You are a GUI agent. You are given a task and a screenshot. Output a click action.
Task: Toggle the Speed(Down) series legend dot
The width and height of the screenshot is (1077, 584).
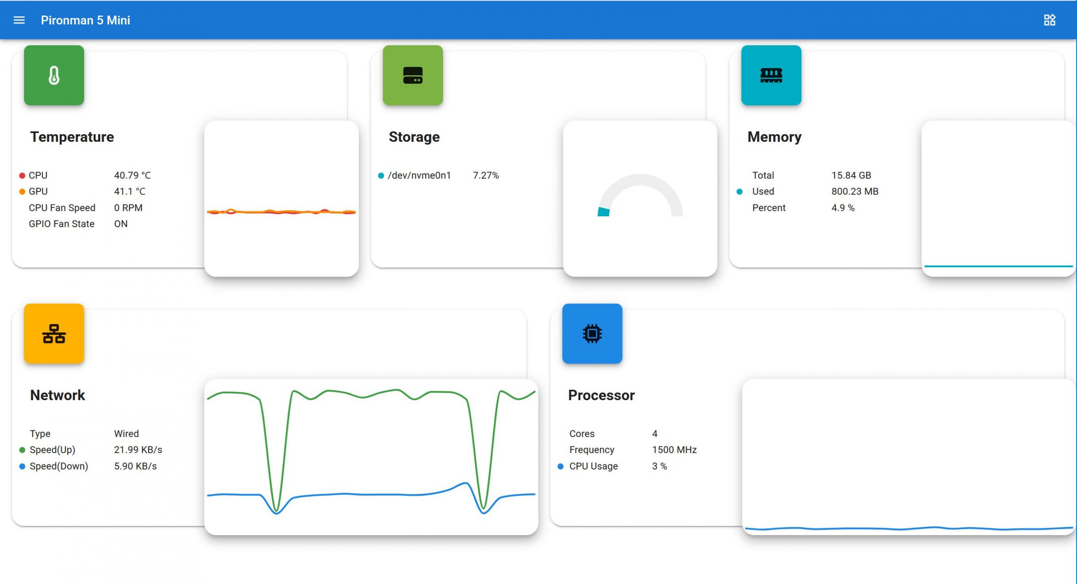[22, 466]
